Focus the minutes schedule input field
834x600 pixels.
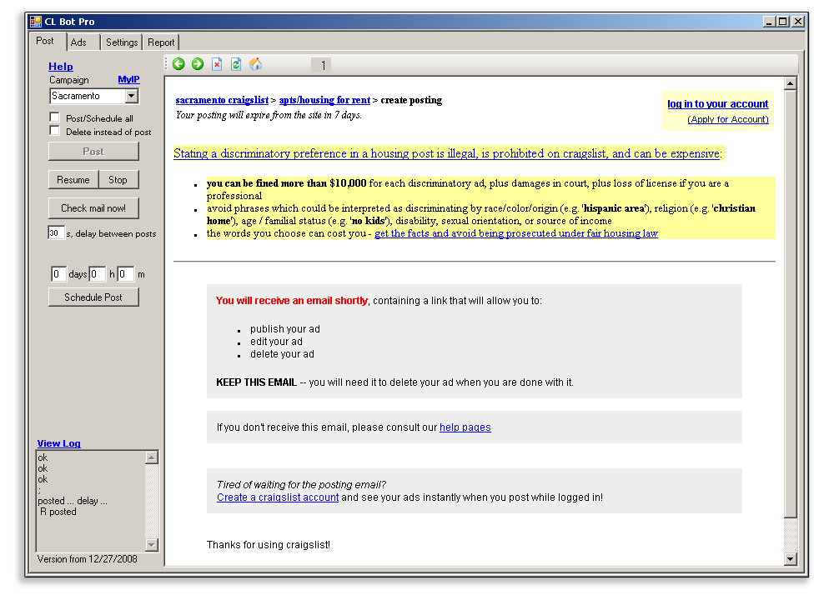(x=126, y=274)
